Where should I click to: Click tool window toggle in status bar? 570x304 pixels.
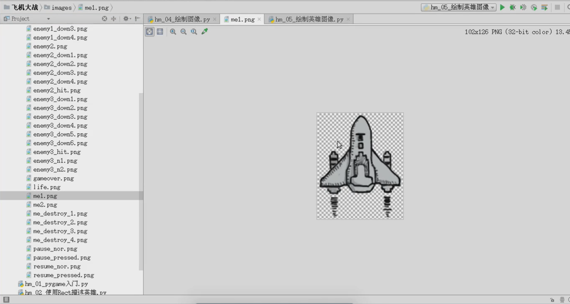coord(6,299)
